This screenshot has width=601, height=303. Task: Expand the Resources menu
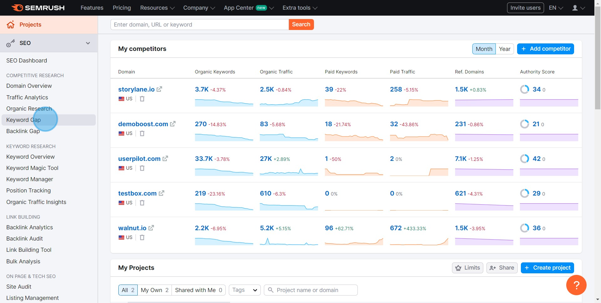[x=157, y=8]
